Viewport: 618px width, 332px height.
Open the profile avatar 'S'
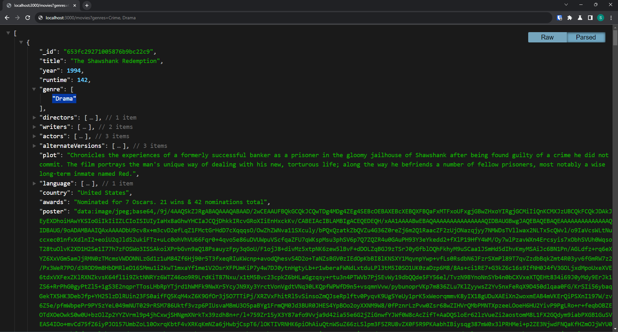(601, 18)
